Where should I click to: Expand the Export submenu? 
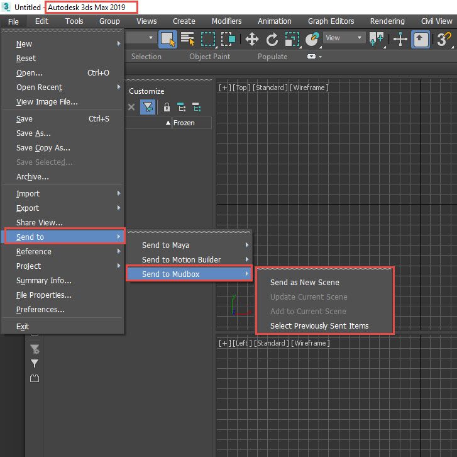point(63,208)
